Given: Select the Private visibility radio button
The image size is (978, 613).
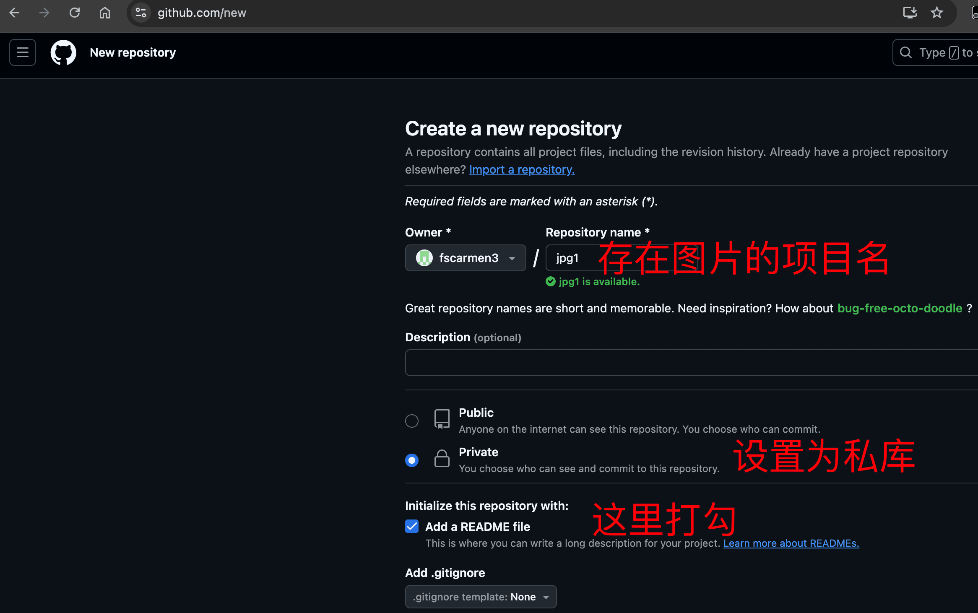Looking at the screenshot, I should (412, 460).
